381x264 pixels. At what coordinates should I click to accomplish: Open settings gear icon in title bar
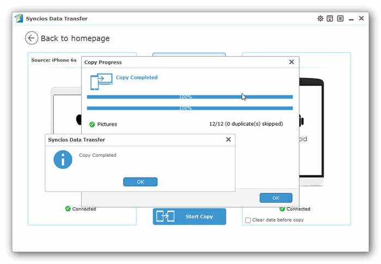coord(320,19)
